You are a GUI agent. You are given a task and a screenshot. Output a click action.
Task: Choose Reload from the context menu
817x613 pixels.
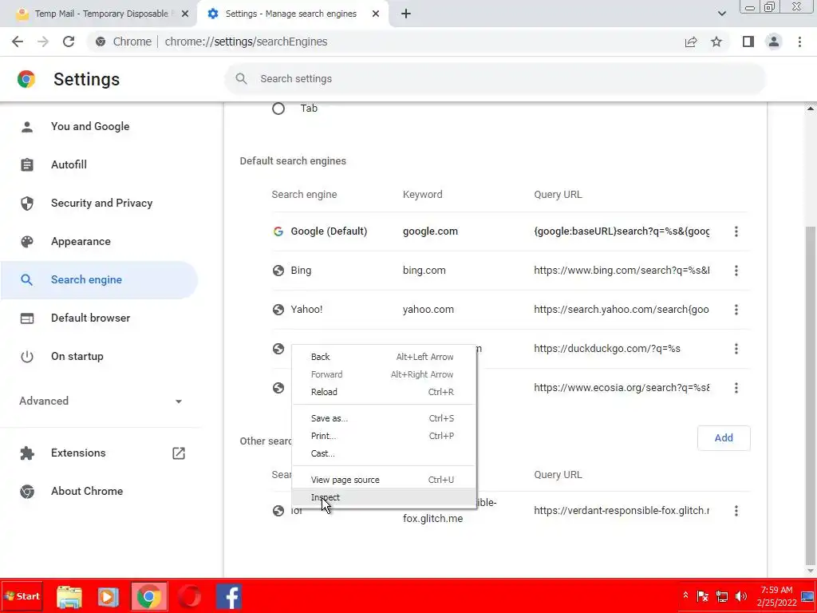coord(384,392)
